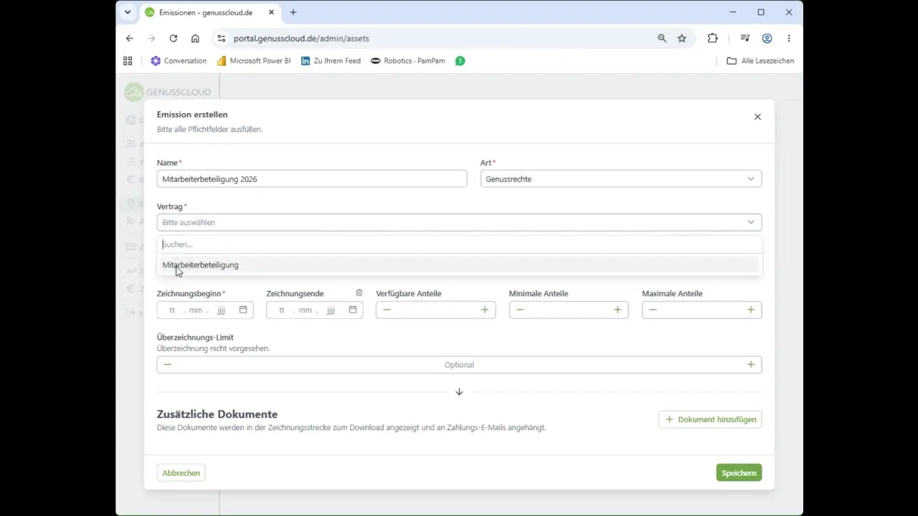Increase Verfügbare Anteile with plus

point(485,310)
